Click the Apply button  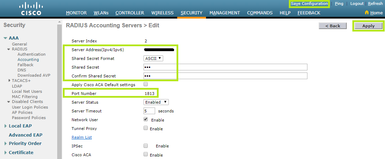(x=368, y=26)
